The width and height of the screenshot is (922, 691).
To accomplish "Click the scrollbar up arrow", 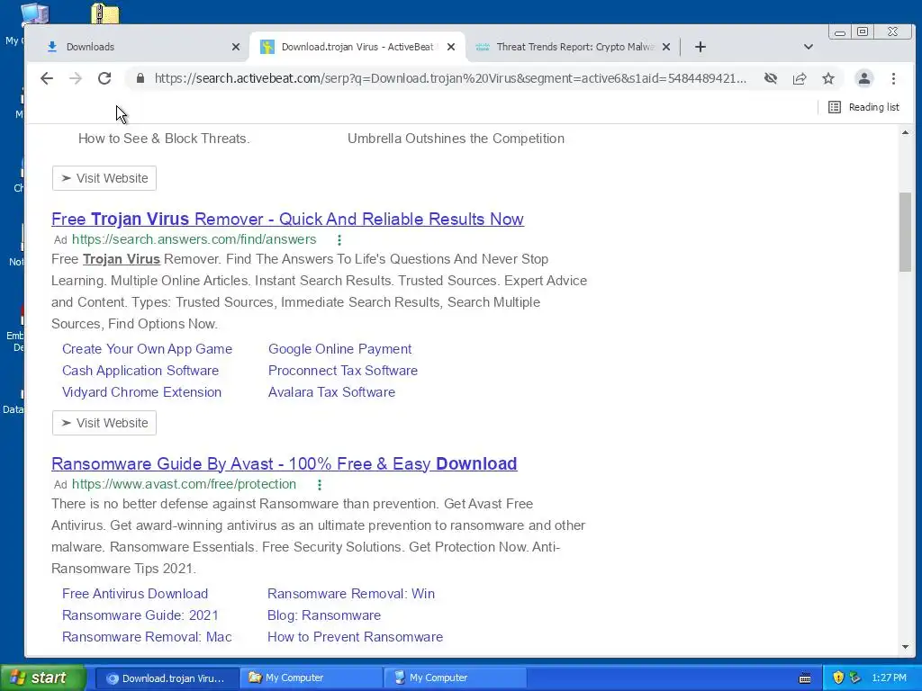I will click(x=905, y=133).
